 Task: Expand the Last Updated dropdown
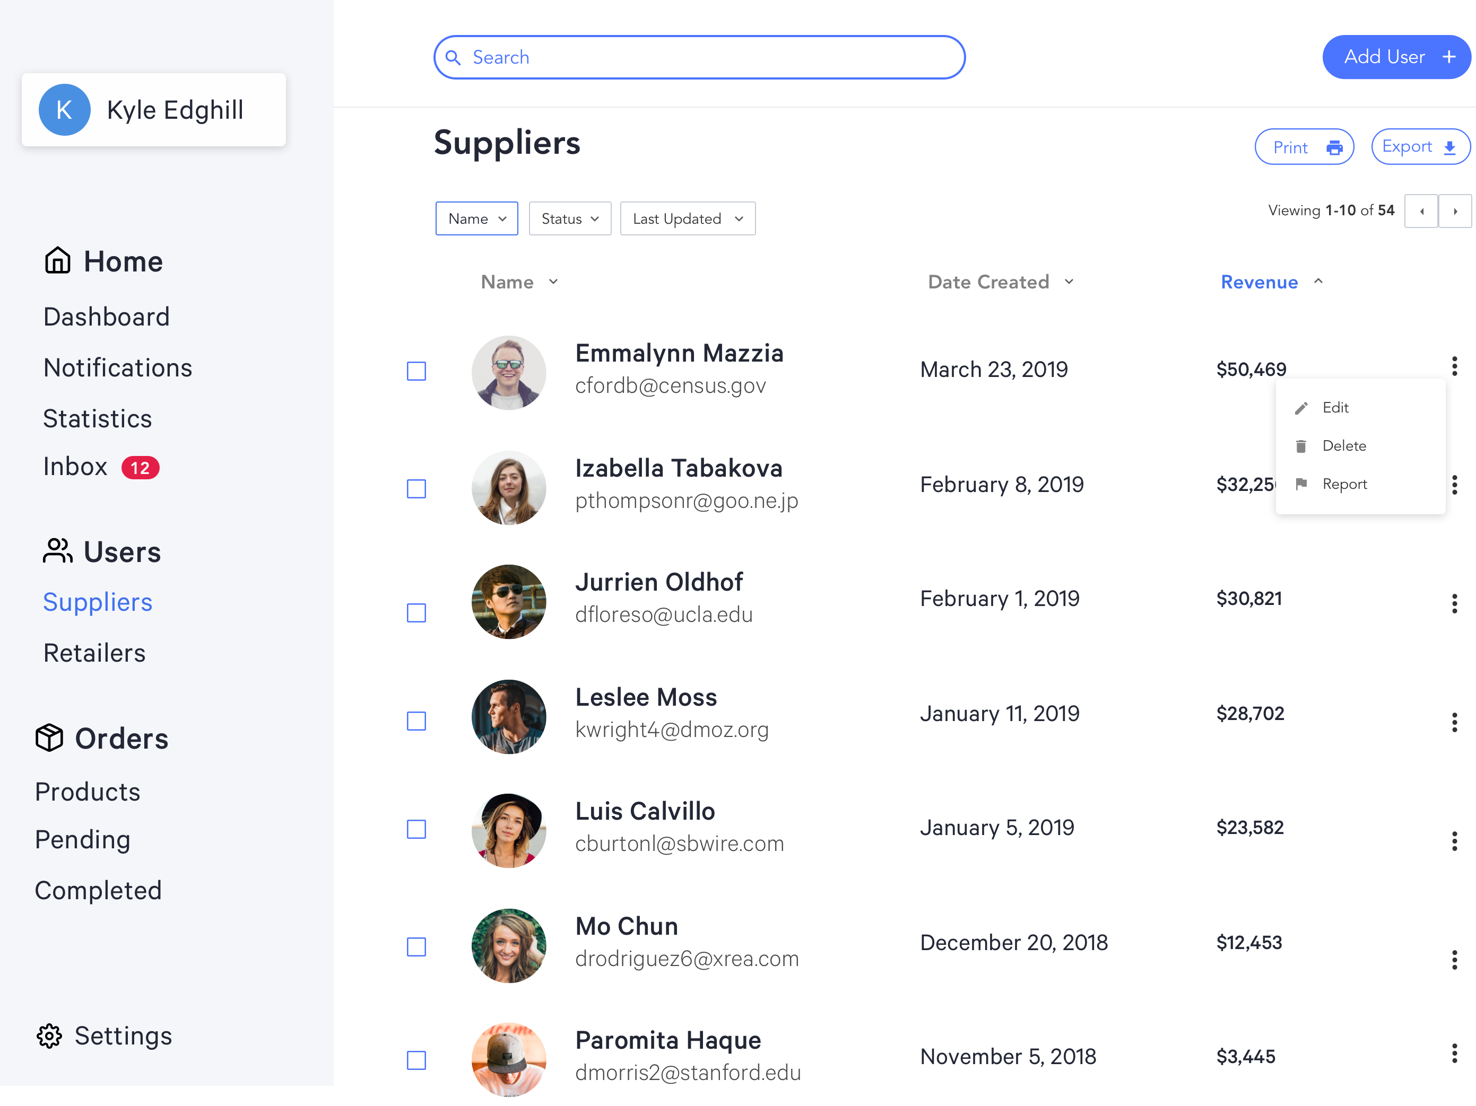click(687, 218)
